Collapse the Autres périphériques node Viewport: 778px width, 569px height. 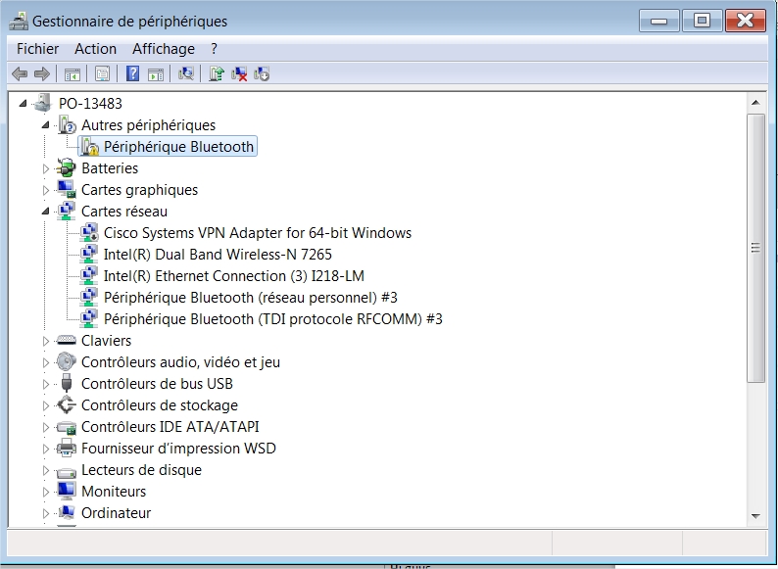[x=46, y=125]
